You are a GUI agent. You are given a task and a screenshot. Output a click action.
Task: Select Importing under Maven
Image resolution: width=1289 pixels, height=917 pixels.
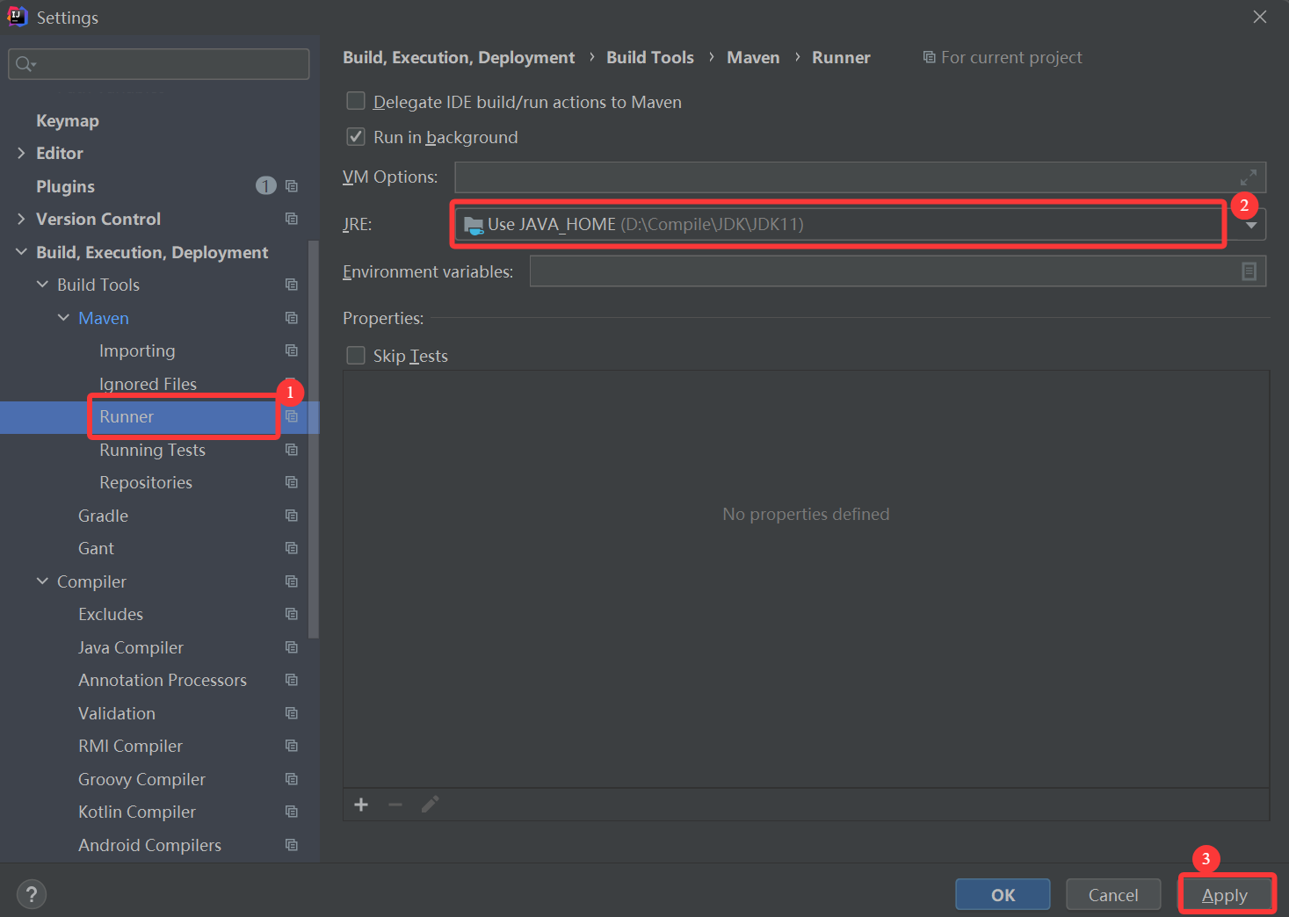[137, 350]
